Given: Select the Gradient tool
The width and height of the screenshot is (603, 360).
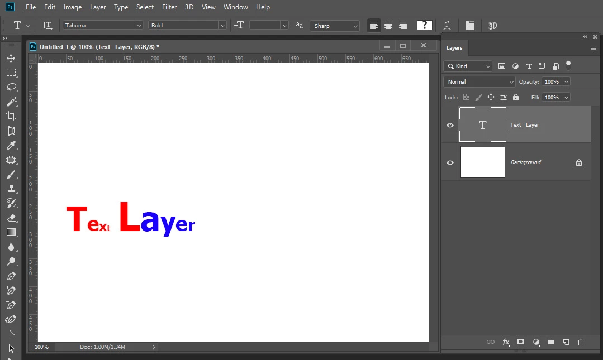Looking at the screenshot, I should point(11,232).
